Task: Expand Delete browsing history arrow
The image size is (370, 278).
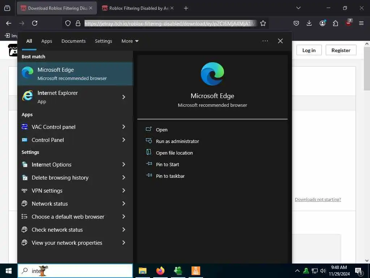Action: (124, 177)
